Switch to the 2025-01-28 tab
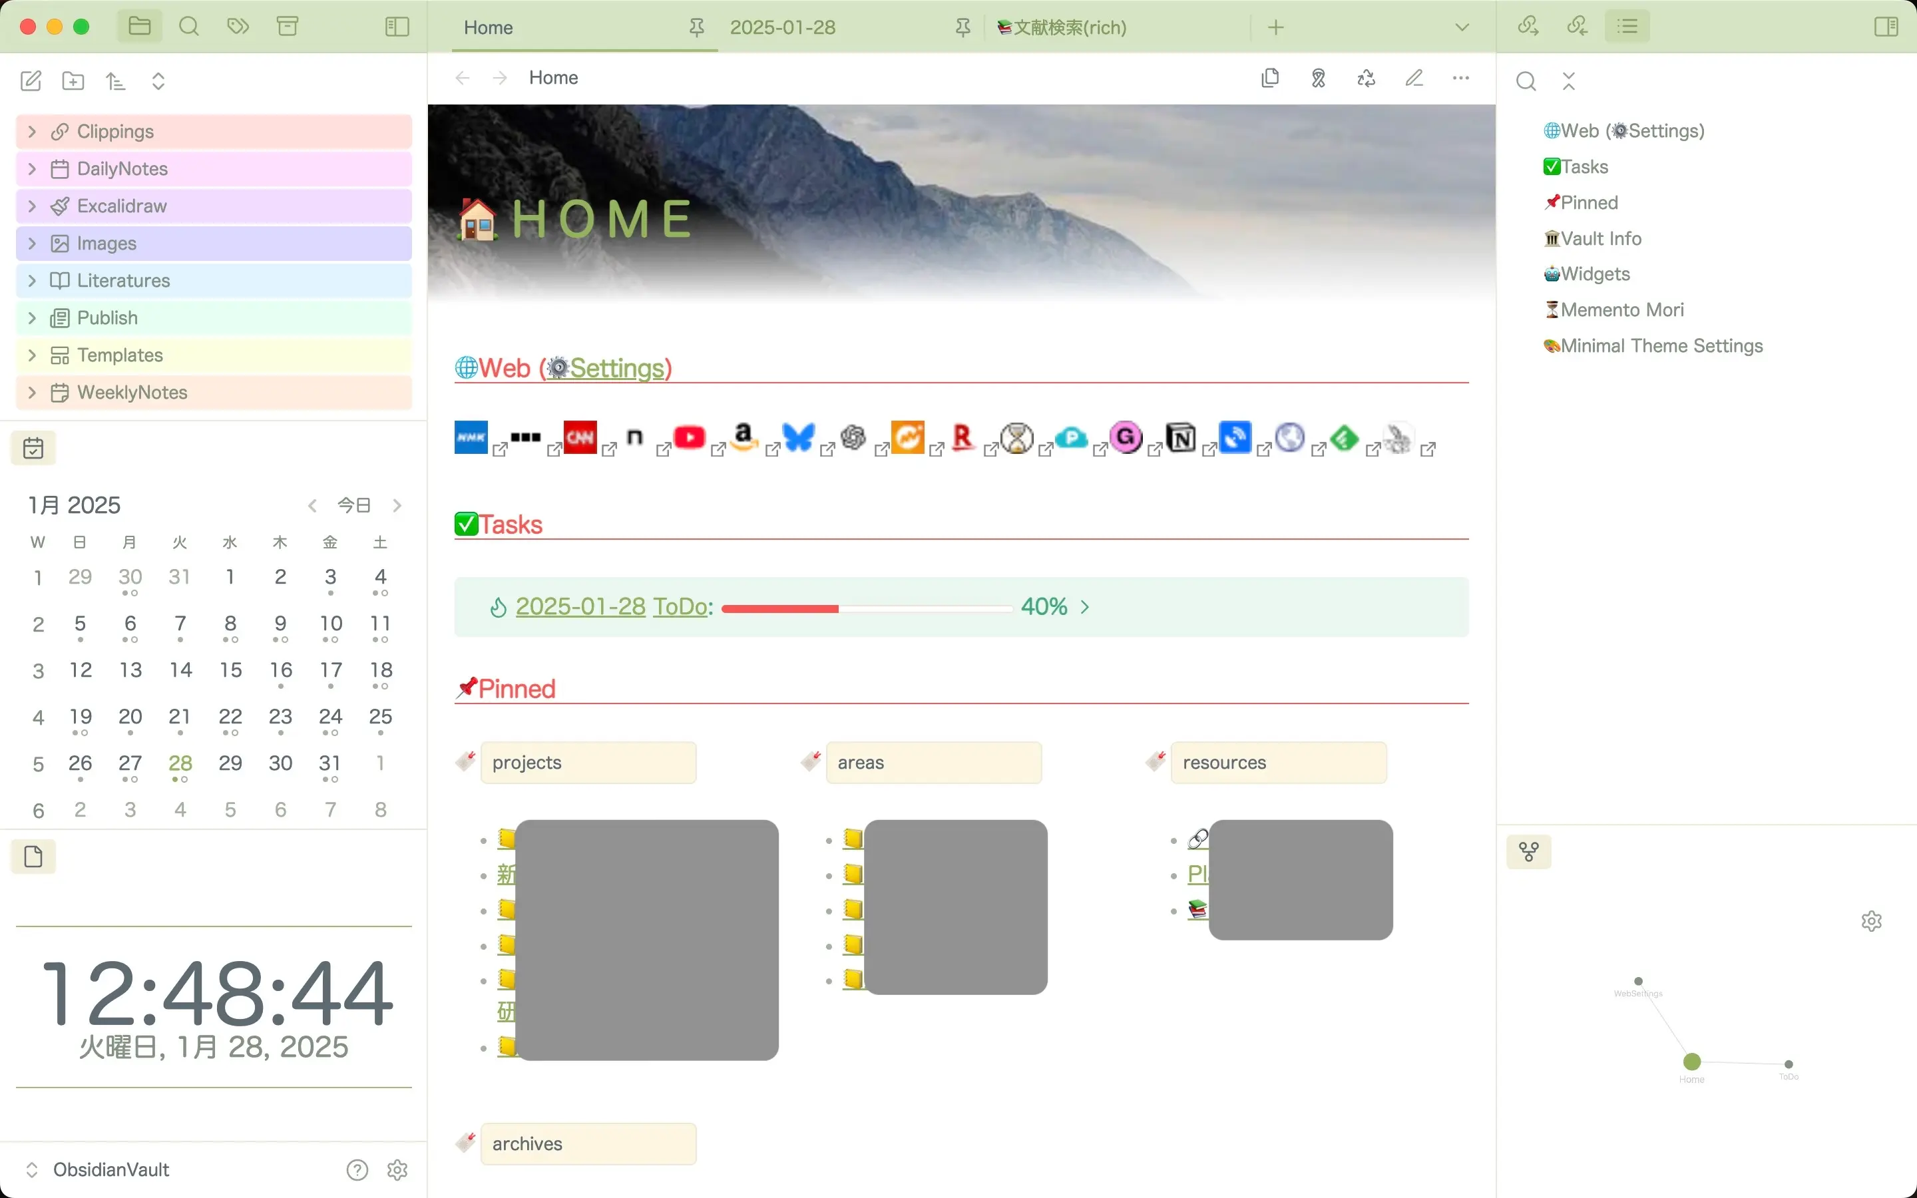This screenshot has height=1198, width=1917. click(x=783, y=27)
